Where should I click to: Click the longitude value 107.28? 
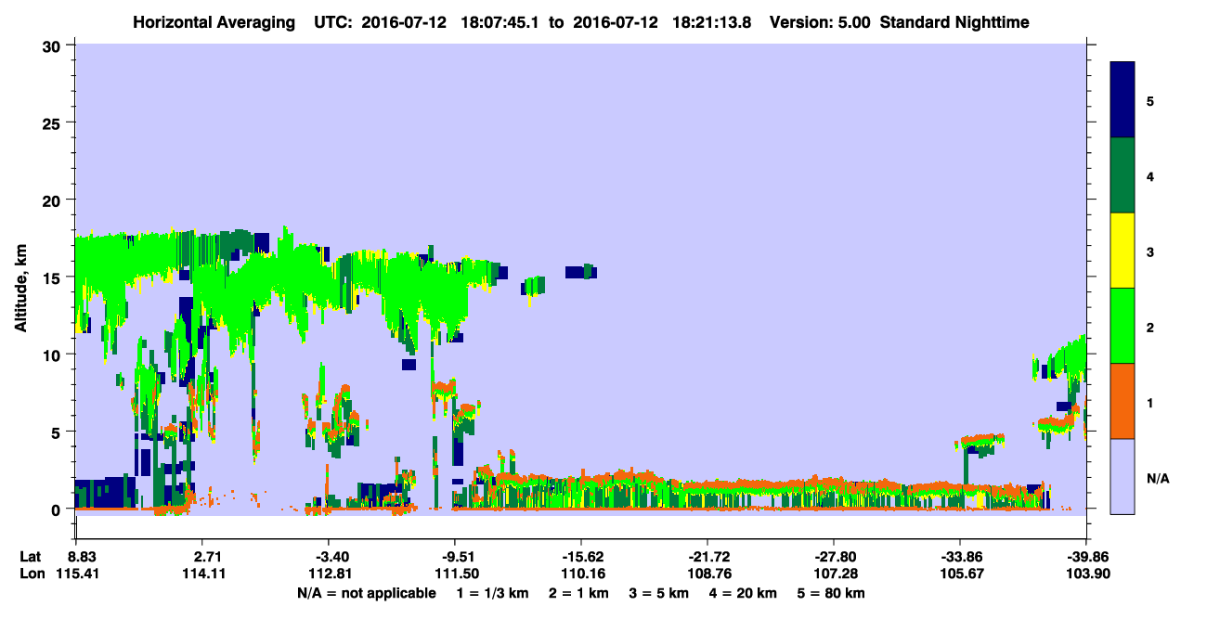coord(834,574)
